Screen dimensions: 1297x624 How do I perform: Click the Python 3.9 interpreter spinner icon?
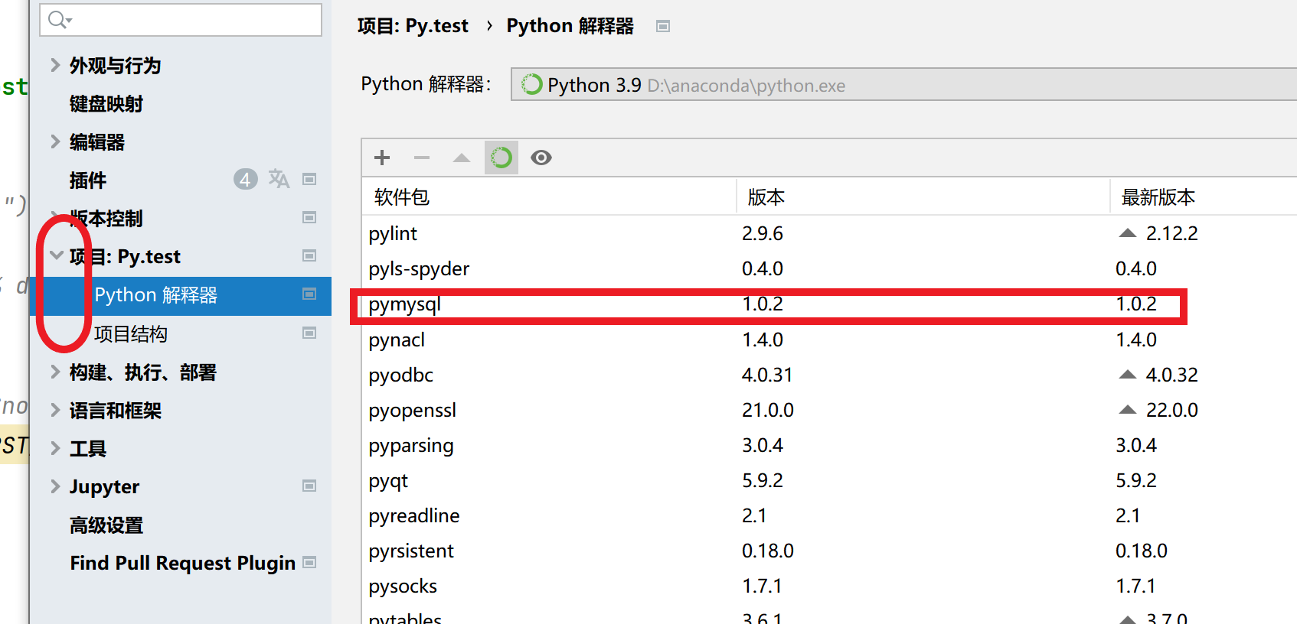[531, 84]
